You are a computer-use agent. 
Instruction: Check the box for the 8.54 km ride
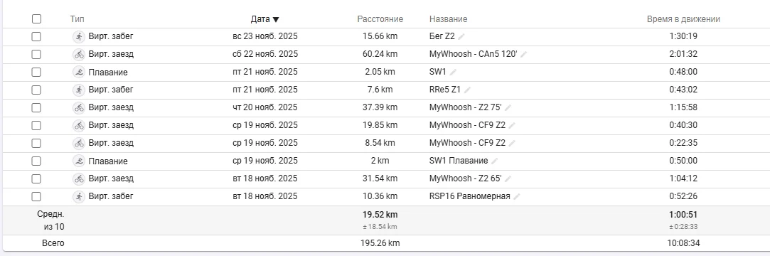(36, 143)
